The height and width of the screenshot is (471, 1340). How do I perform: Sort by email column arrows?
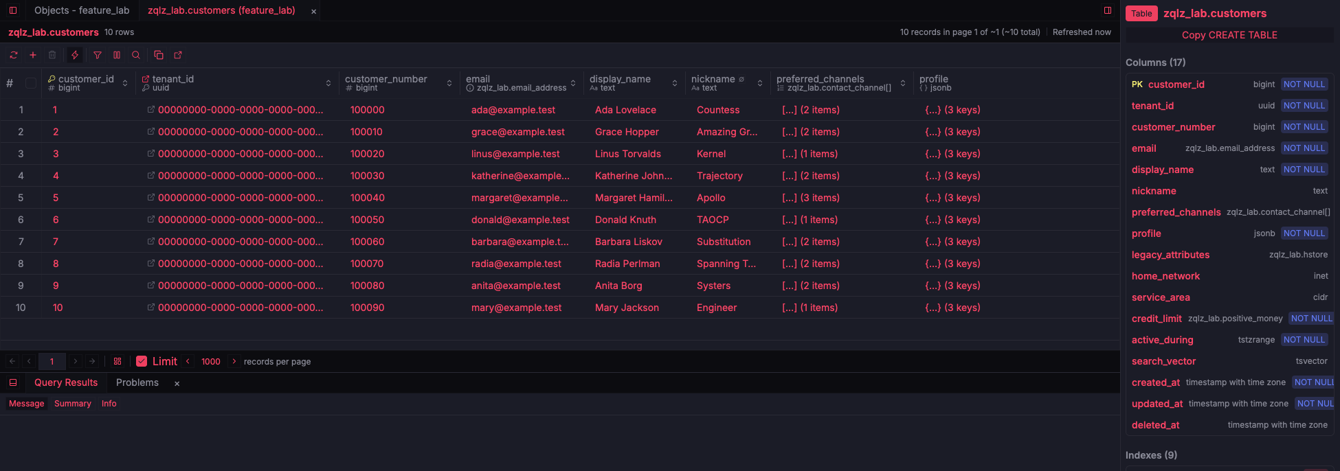pos(573,83)
